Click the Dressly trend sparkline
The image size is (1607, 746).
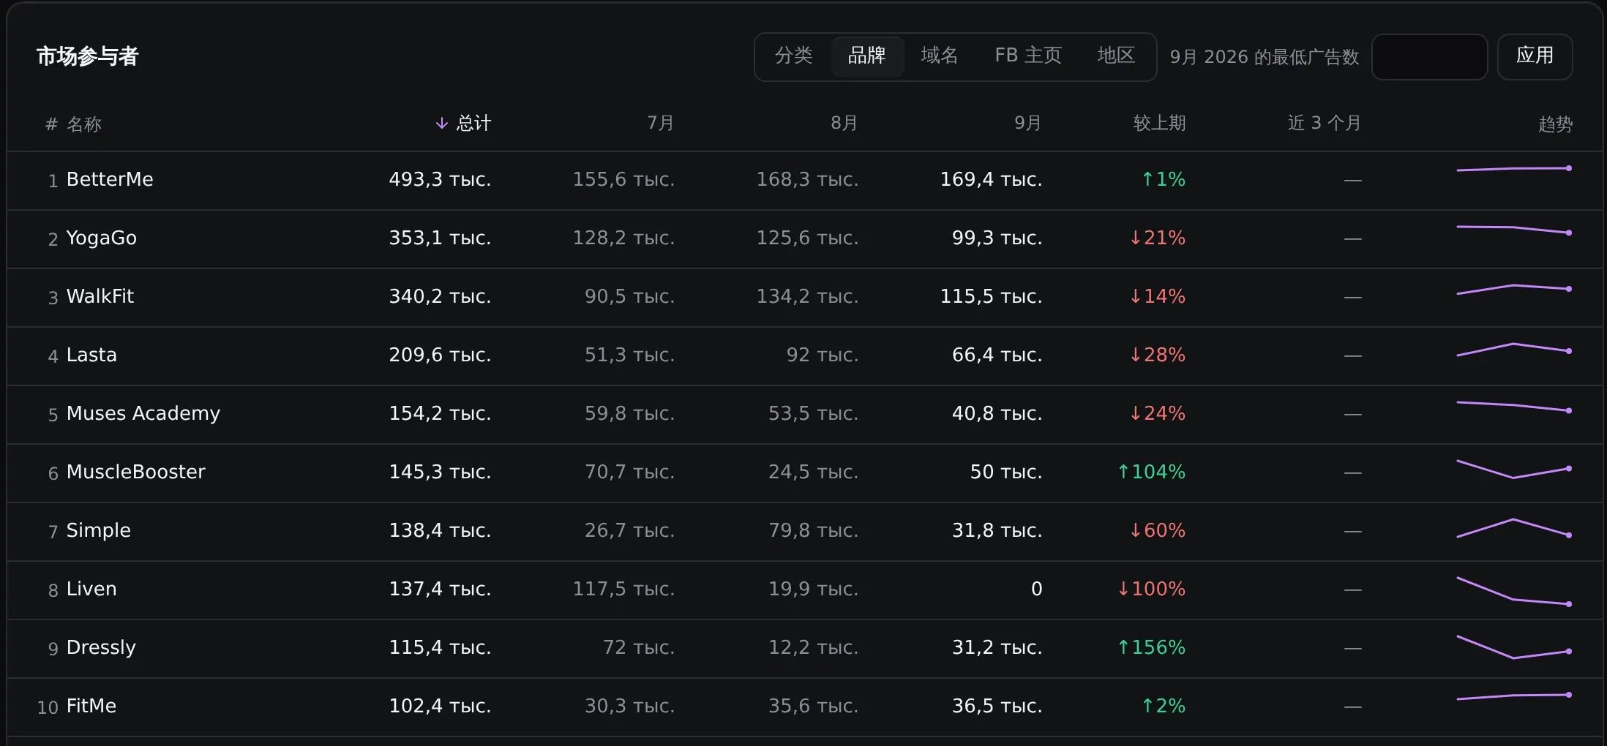click(x=1514, y=647)
